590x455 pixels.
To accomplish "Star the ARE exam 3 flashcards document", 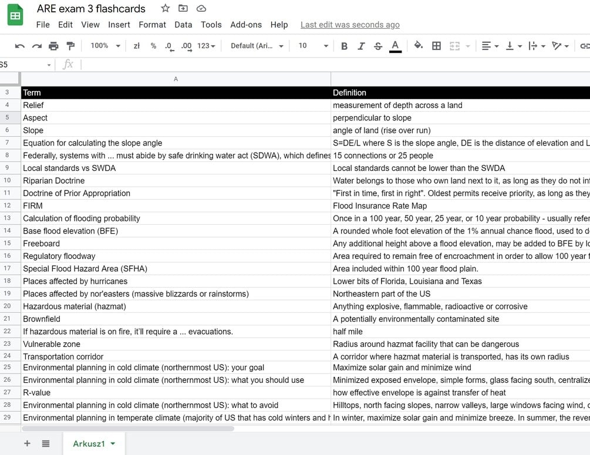I will coord(165,8).
